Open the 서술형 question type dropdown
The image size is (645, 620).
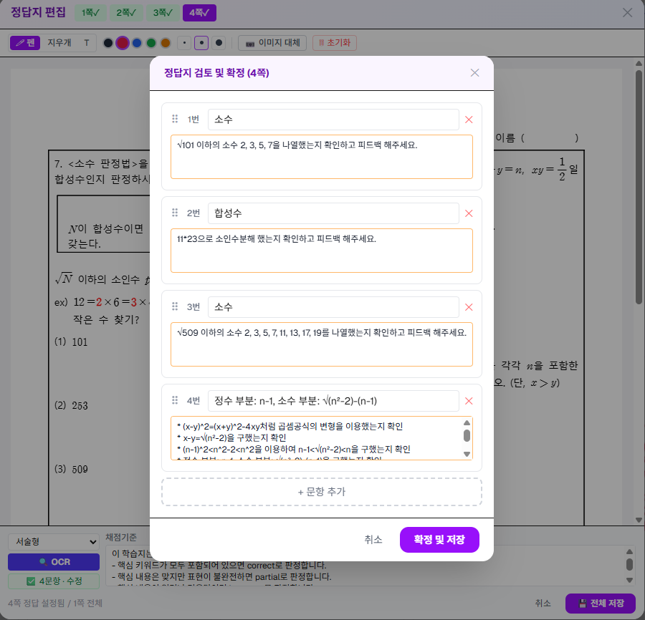click(x=54, y=542)
